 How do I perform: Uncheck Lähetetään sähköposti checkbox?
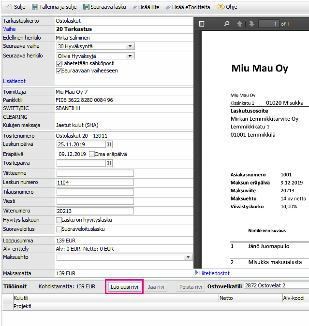[x=59, y=63]
